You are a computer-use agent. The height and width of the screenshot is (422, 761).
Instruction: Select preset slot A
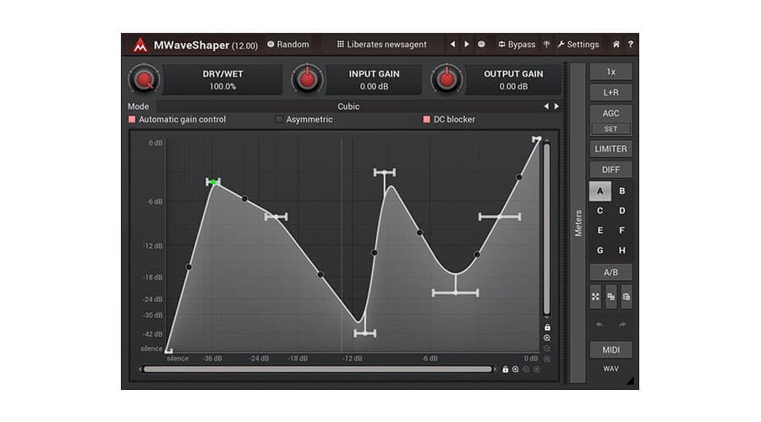(599, 191)
